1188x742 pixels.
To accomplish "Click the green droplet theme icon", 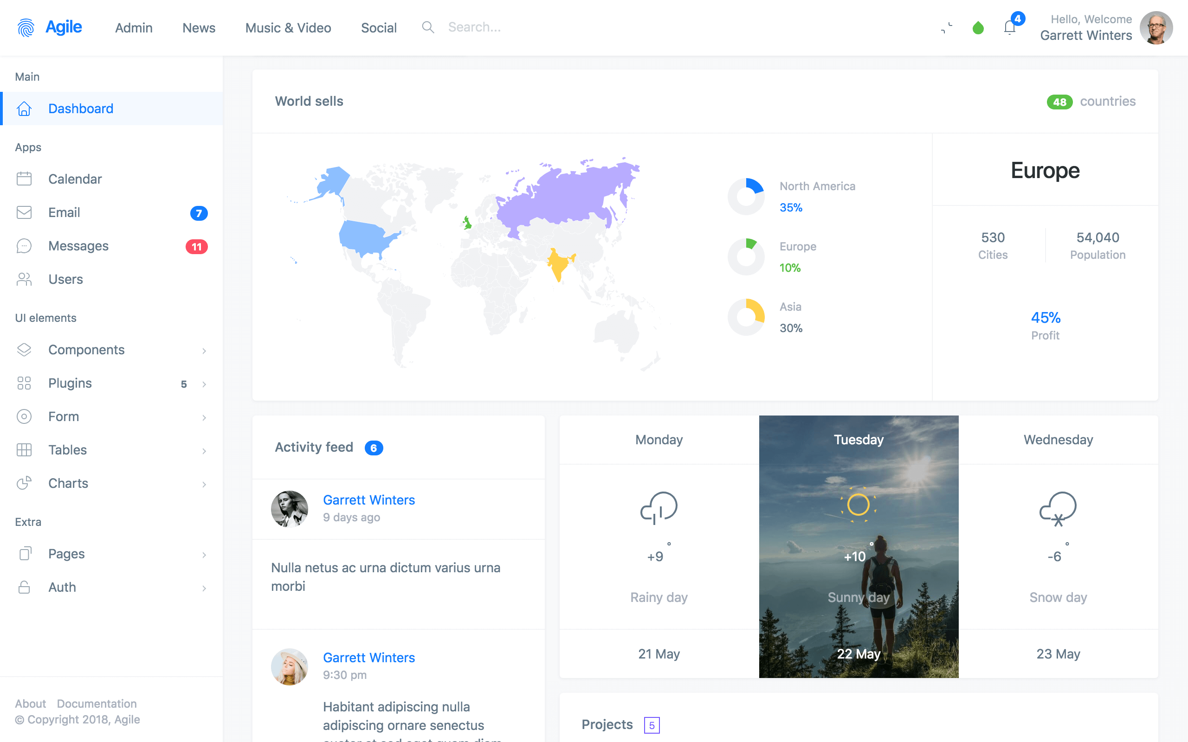I will coord(978,28).
